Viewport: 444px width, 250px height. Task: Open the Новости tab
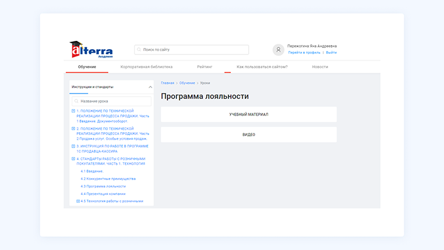320,67
